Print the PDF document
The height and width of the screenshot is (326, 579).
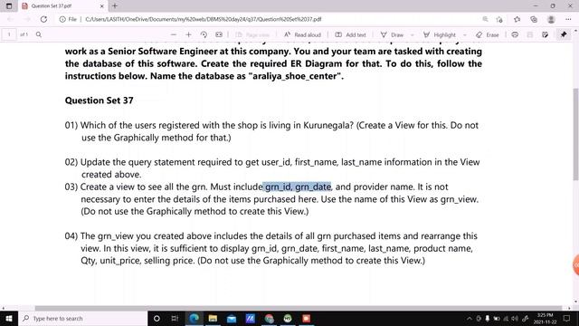515,34
